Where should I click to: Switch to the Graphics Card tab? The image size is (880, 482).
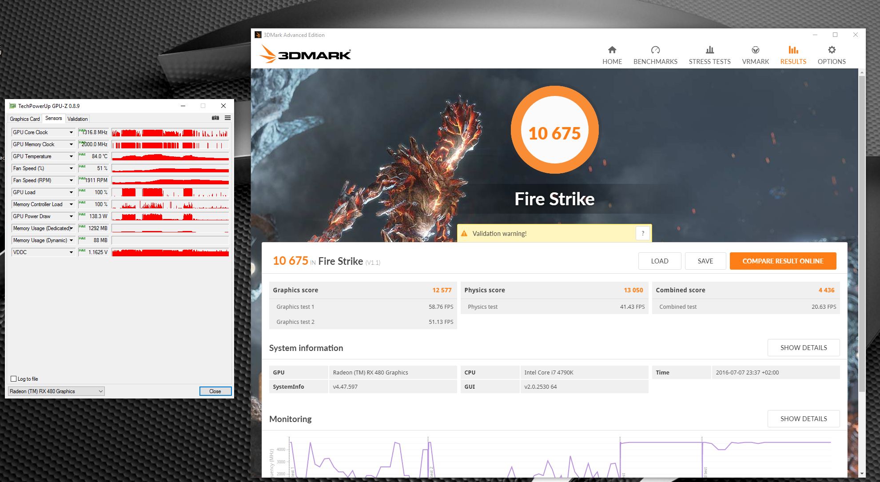(x=25, y=119)
